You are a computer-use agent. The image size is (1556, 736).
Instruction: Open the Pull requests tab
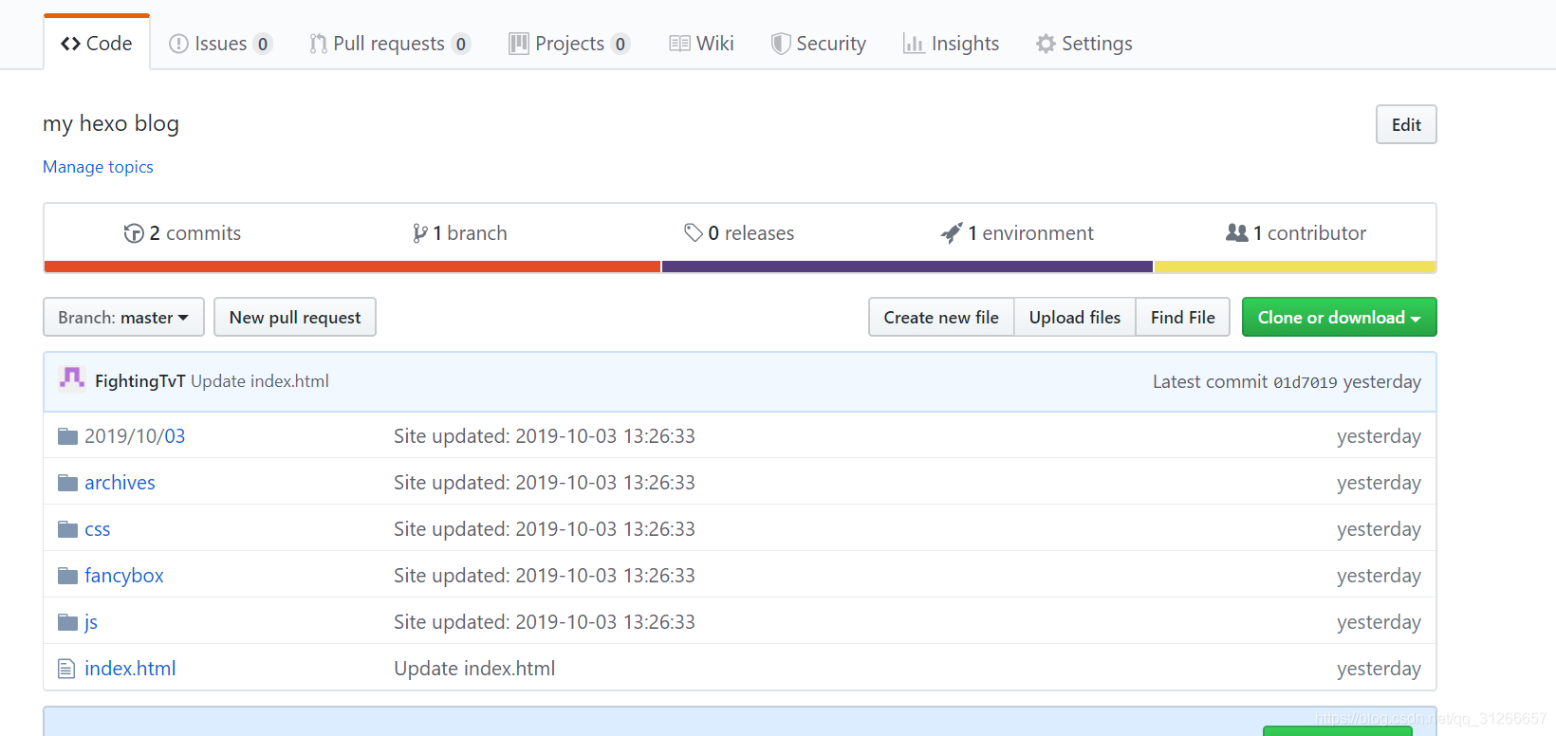390,44
